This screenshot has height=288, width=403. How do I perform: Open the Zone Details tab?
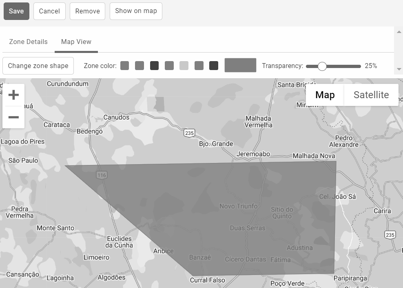28,42
